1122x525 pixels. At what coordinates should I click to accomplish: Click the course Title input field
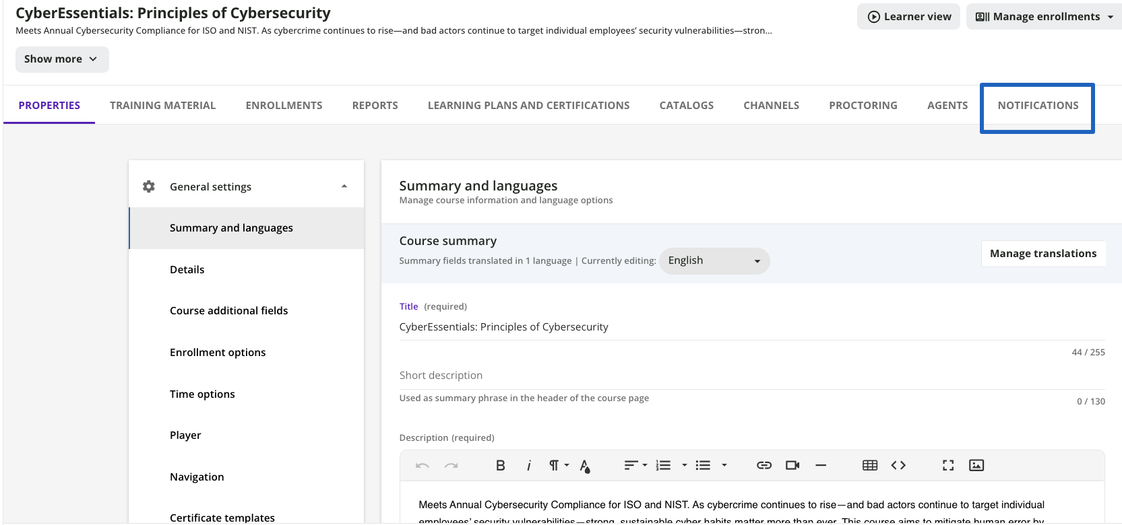pos(752,327)
